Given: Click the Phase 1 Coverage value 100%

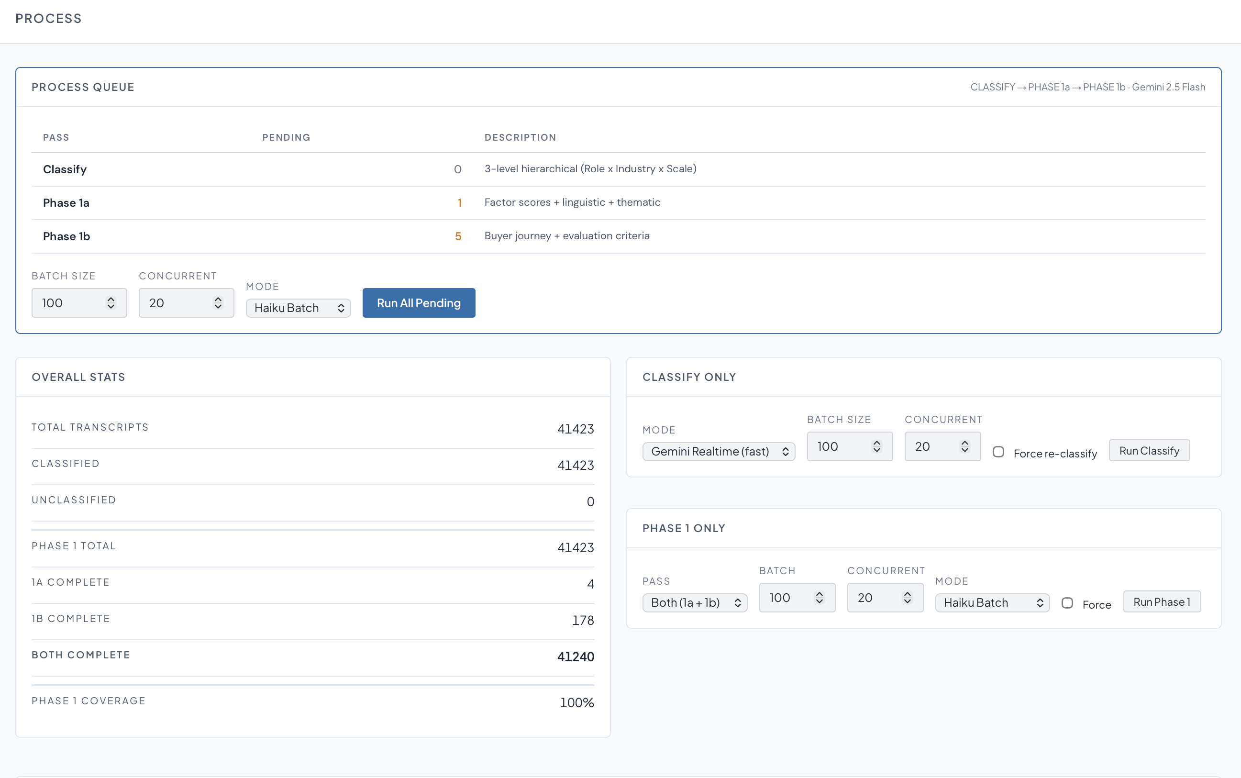Looking at the screenshot, I should point(577,703).
